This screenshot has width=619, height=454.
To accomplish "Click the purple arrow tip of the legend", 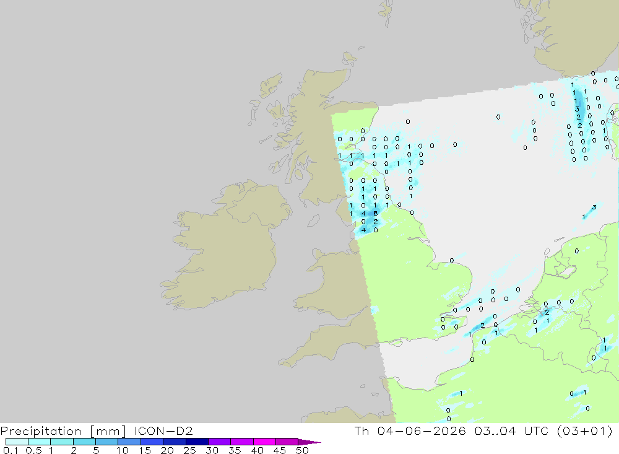I will (x=309, y=442).
